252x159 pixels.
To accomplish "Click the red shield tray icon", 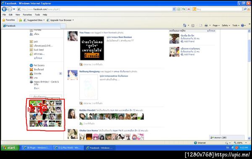I will (236, 148).
